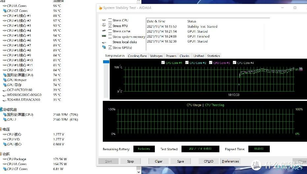Click the sensor list scrollbar down arrow

(139, 172)
